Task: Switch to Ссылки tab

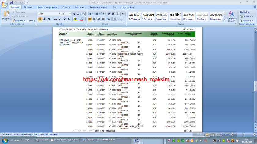Action: tap(66, 7)
